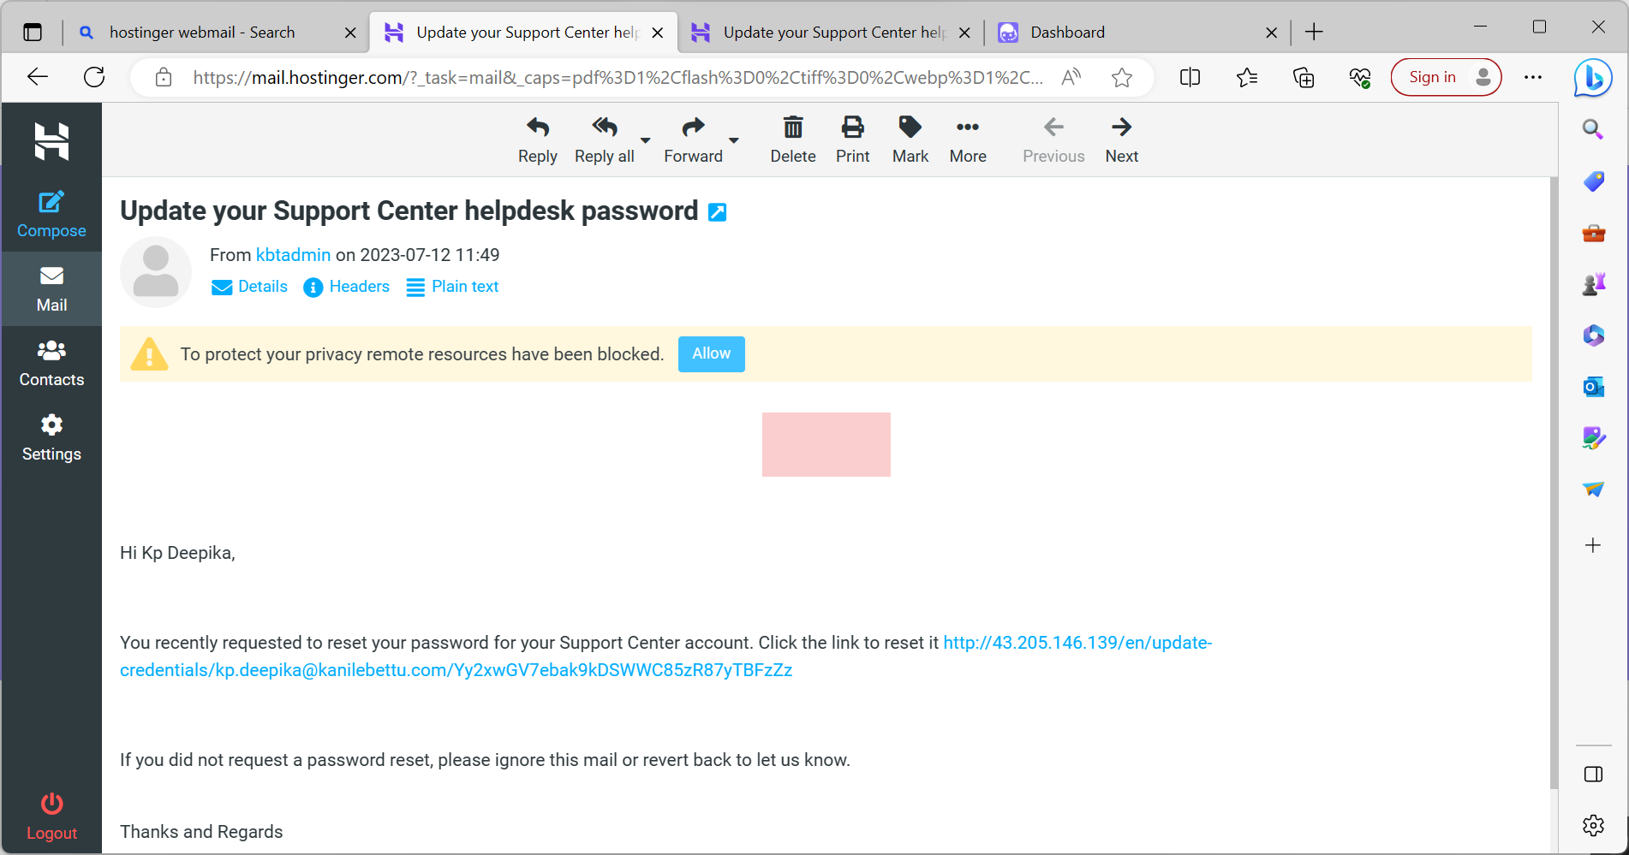1629x855 pixels.
Task: Open the browser Settings and more menu
Action: coord(1533,77)
